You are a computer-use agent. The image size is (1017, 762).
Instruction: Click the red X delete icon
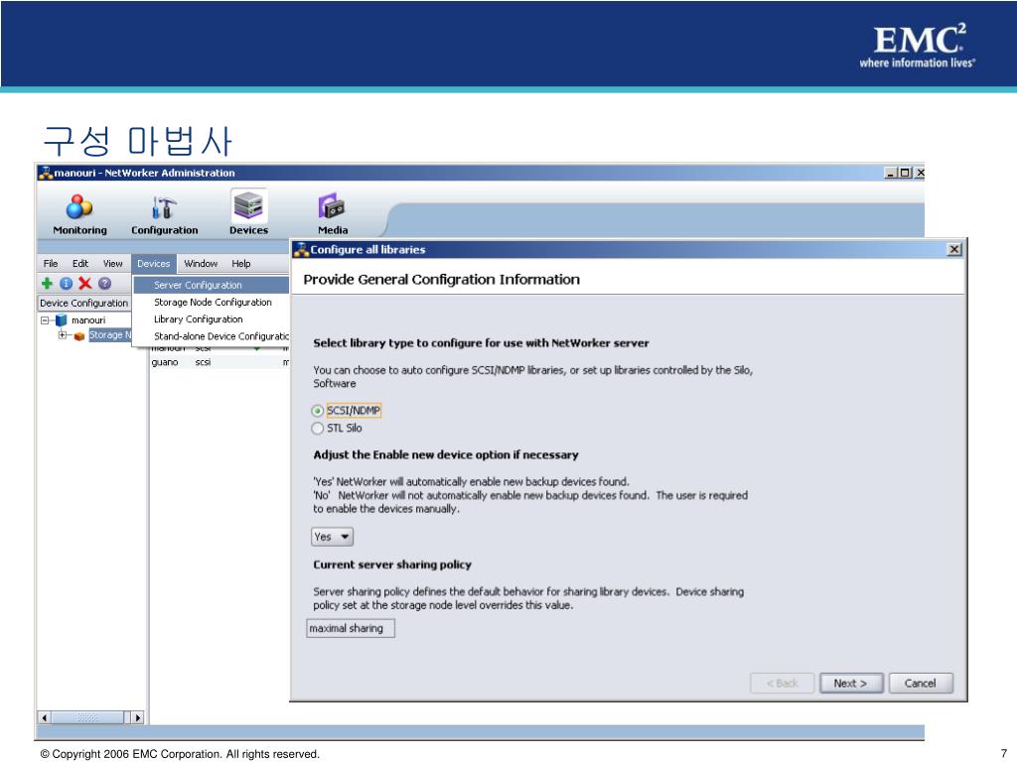tap(85, 283)
